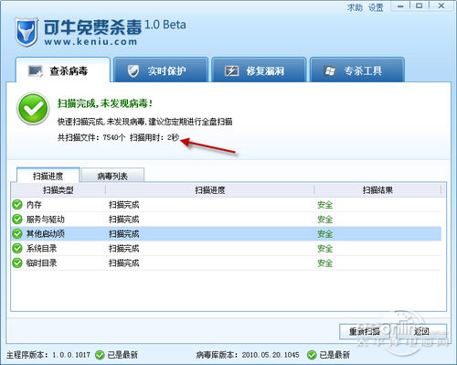Click green check icon beside 其他启动项 row

pos(17,234)
